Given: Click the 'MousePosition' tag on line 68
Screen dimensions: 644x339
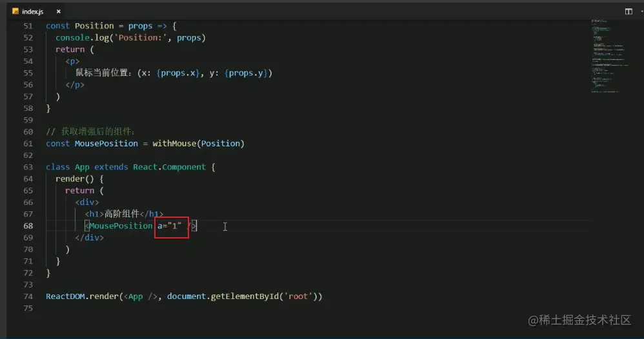Looking at the screenshot, I should (x=121, y=226).
